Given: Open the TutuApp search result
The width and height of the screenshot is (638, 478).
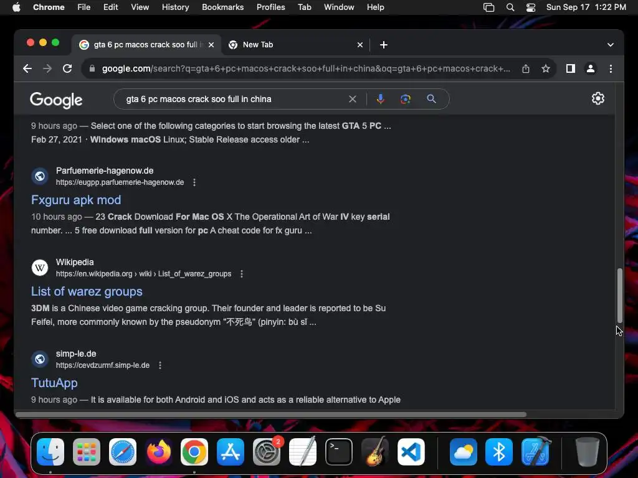Looking at the screenshot, I should point(55,383).
